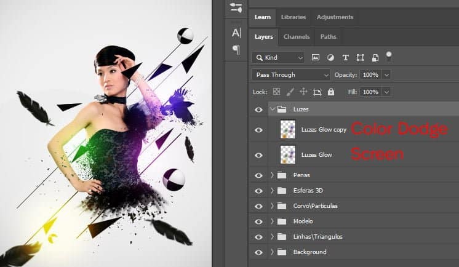
Task: Open the Kind filter dropdown
Action: tap(278, 58)
